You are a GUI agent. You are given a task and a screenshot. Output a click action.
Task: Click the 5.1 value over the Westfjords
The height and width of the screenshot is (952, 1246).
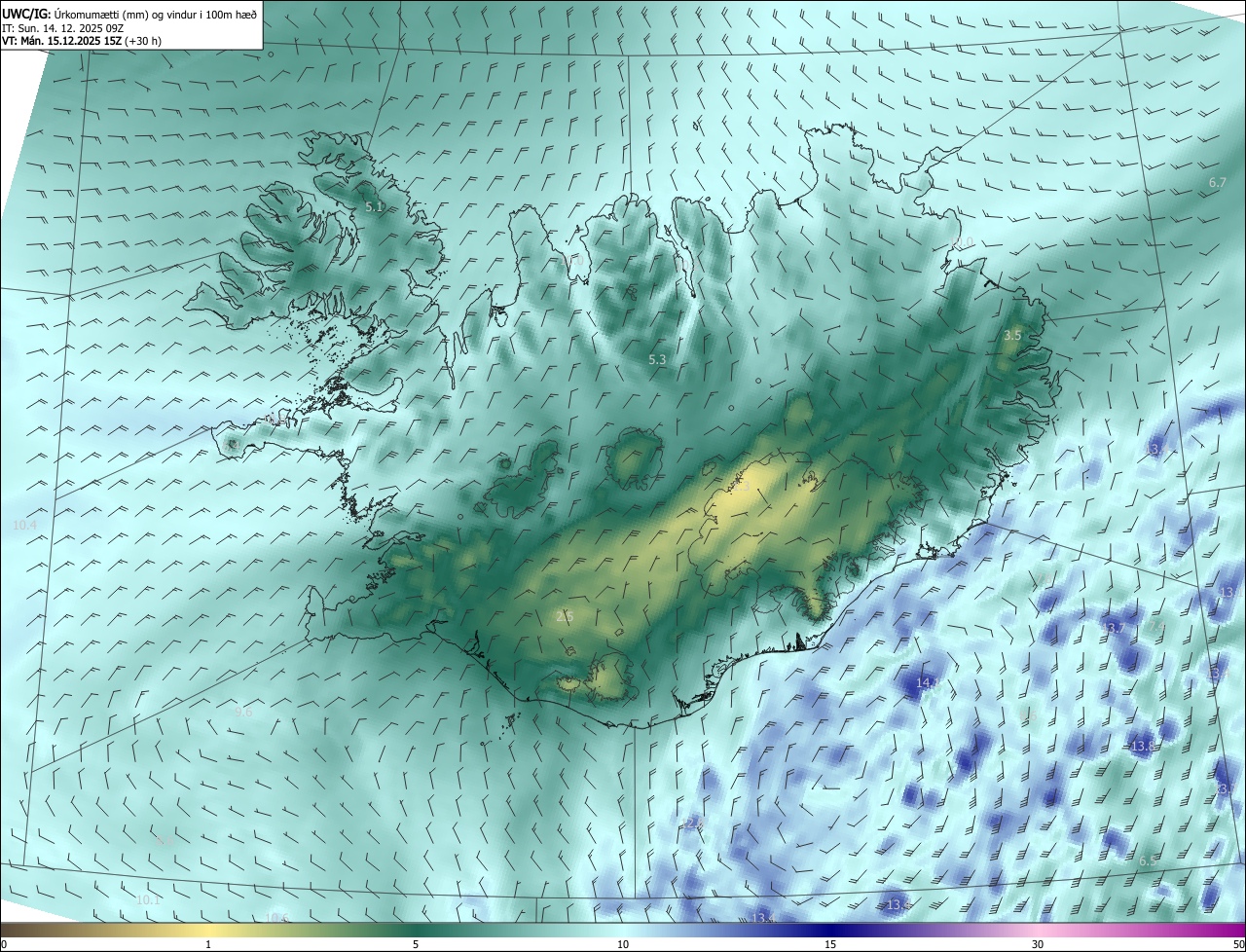(374, 207)
